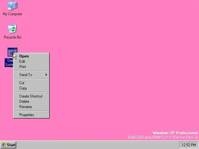Choose Open from the context menu
The image size is (199, 149).
point(31,56)
